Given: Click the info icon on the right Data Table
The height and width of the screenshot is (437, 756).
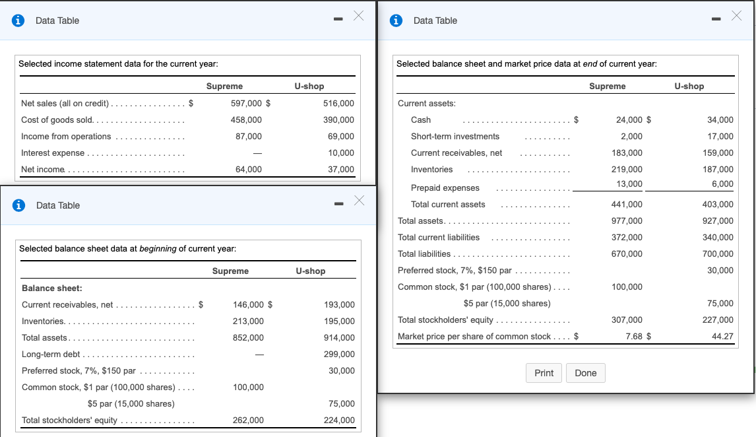Looking at the screenshot, I should [x=396, y=20].
